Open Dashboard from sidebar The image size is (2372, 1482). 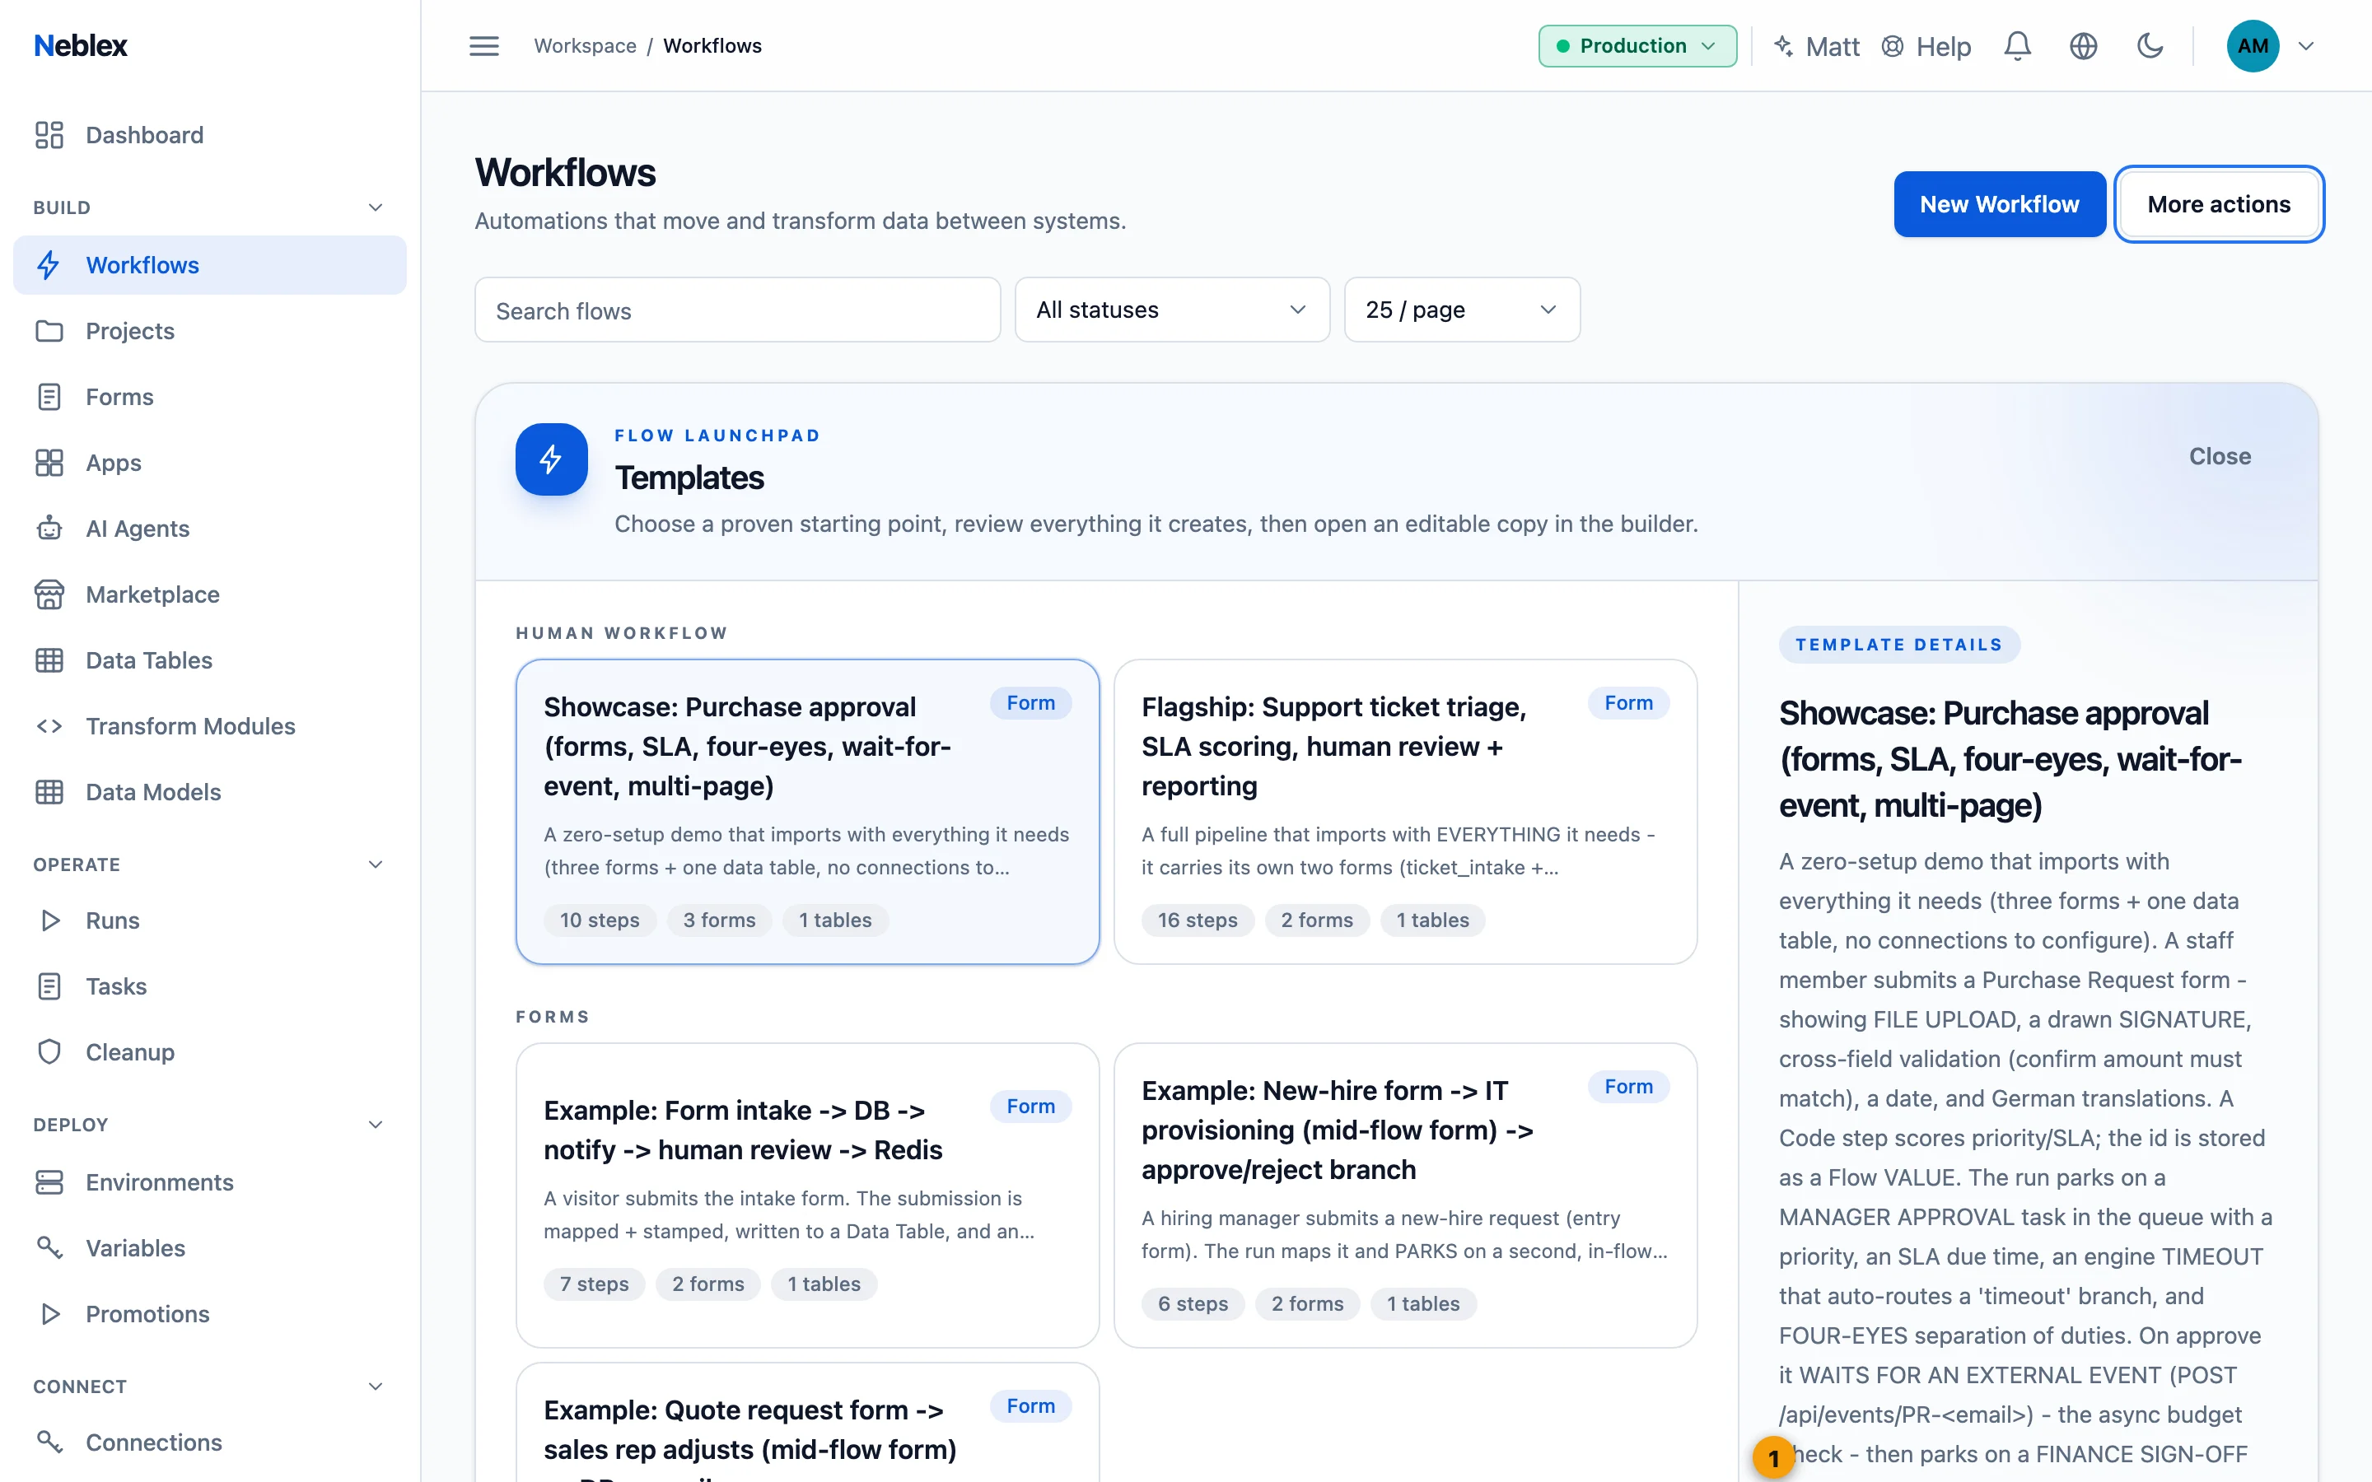[210, 134]
